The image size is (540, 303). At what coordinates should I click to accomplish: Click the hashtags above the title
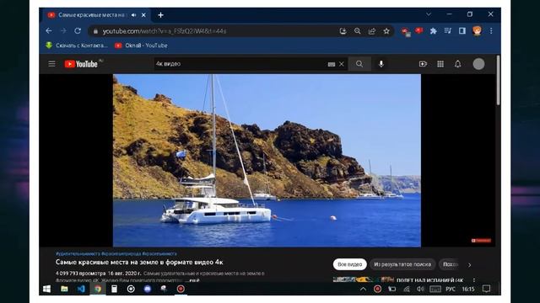pos(116,253)
